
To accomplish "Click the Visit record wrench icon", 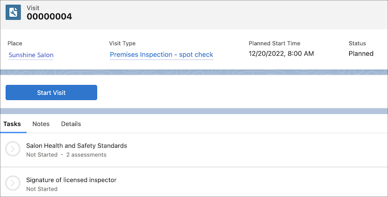I will point(13,12).
